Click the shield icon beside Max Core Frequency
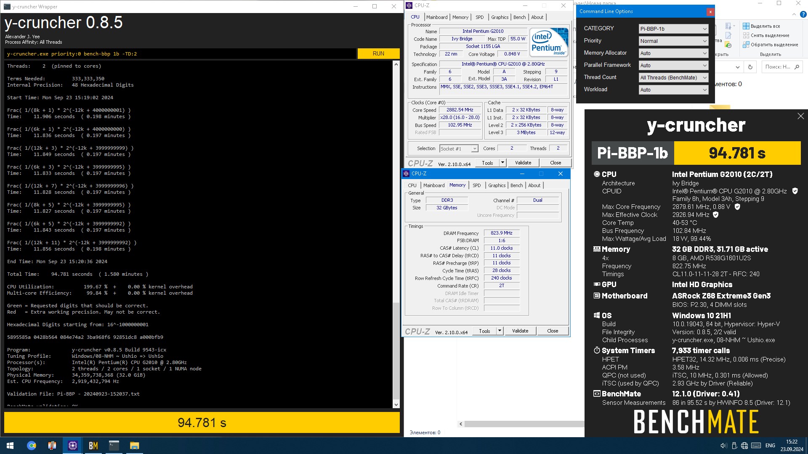Viewport: 808px width, 454px height. pyautogui.click(x=737, y=206)
